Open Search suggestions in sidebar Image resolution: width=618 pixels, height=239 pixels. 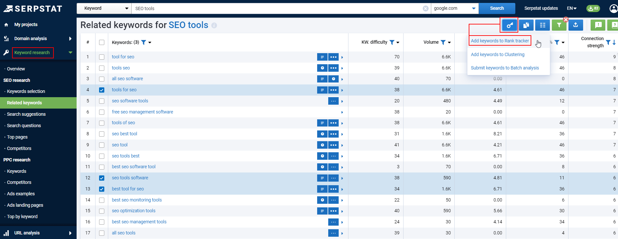pyautogui.click(x=26, y=114)
